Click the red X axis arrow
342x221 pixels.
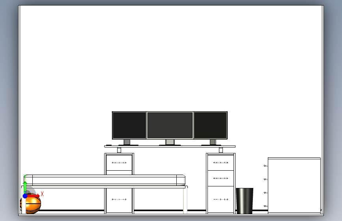tap(34, 196)
